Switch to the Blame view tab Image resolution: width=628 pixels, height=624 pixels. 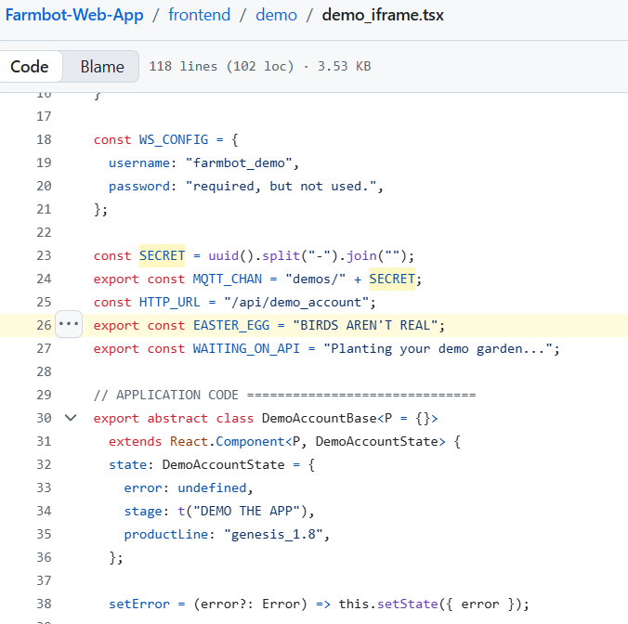102,67
